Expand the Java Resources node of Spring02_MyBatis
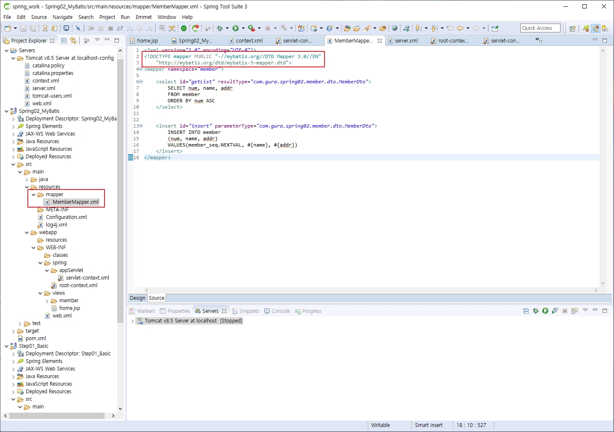Screen dimensions: 614x432 13,141
